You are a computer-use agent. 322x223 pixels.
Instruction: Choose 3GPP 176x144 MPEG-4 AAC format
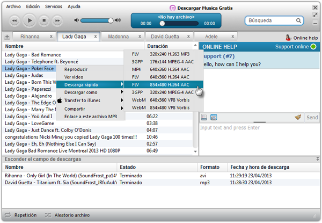tap(164, 62)
